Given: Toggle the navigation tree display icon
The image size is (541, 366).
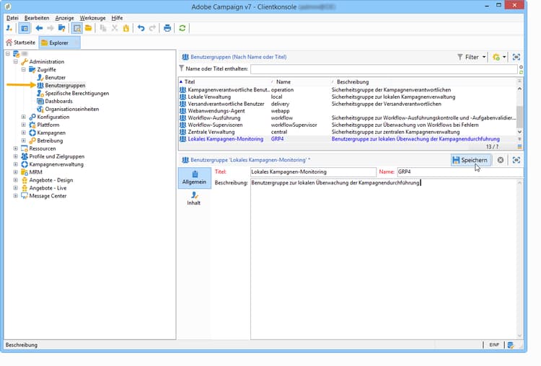Looking at the screenshot, I should coord(25,28).
